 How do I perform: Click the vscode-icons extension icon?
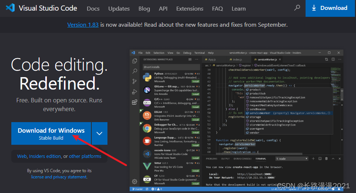click(x=147, y=154)
